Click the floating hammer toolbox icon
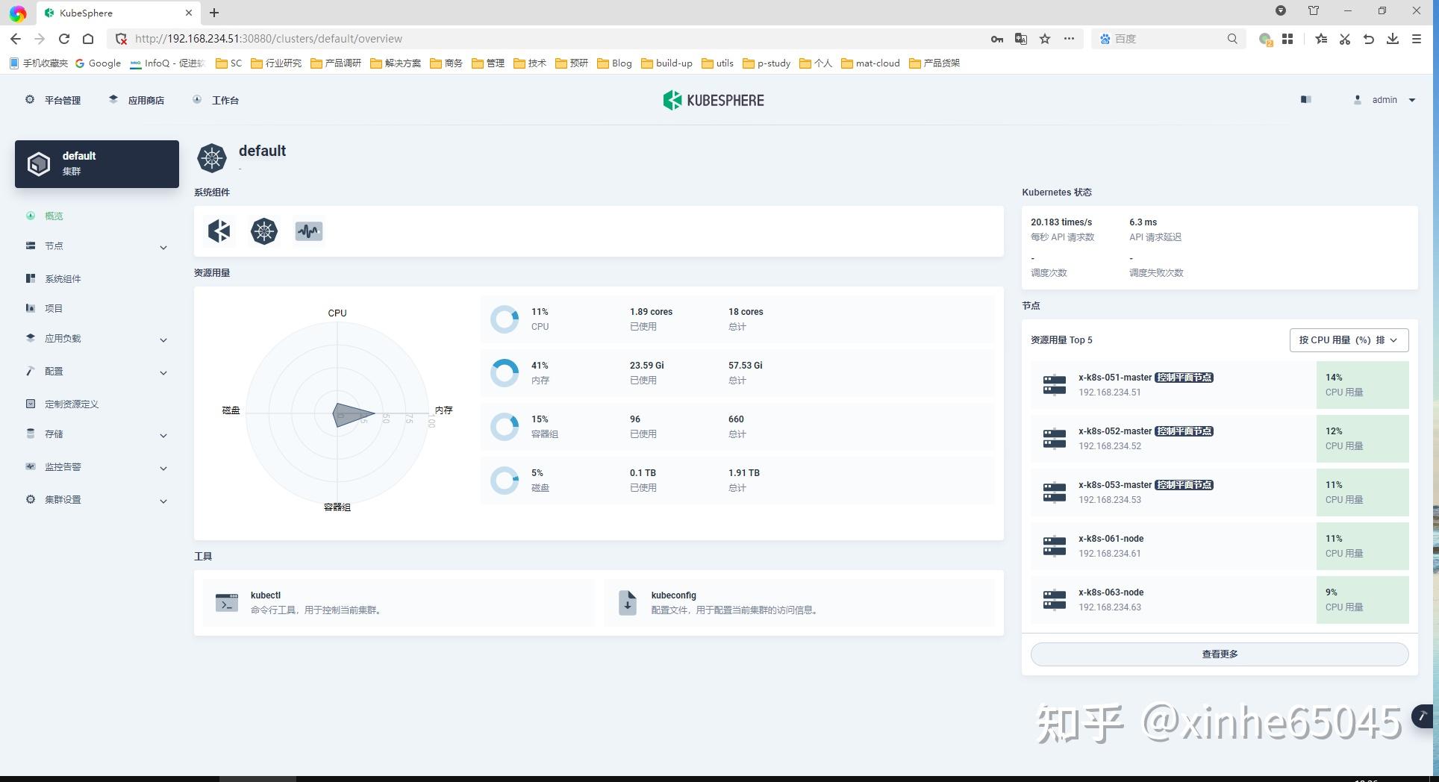This screenshot has height=782, width=1439. pyautogui.click(x=1423, y=716)
